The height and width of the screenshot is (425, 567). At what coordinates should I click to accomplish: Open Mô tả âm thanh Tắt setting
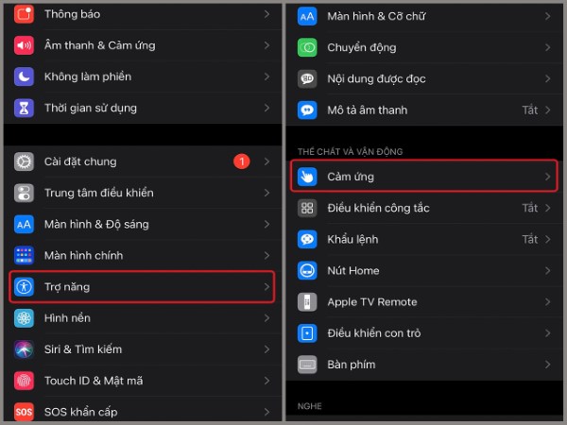click(x=426, y=110)
